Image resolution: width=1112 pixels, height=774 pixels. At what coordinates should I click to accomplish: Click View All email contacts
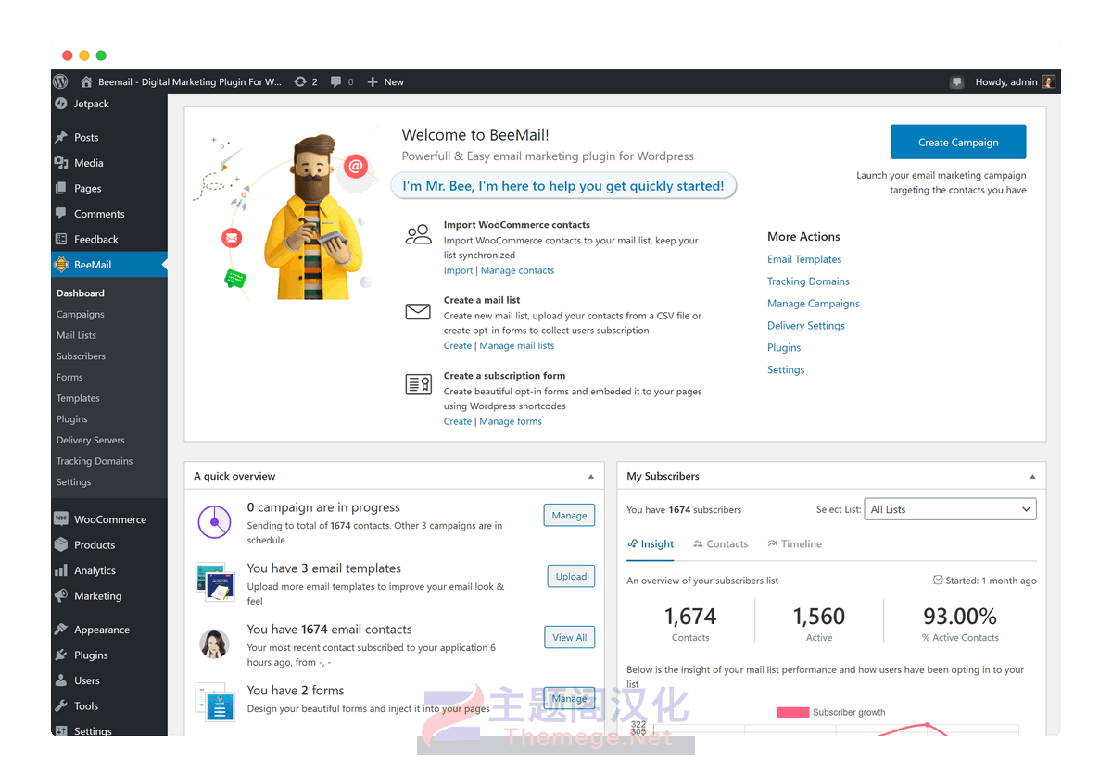point(569,637)
